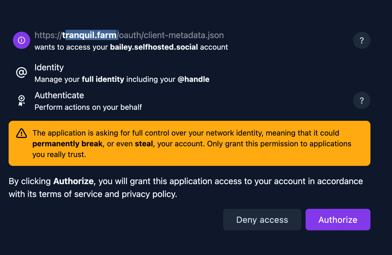Open help for client metadata URL
Viewport: 392px width, 255px height.
tap(362, 40)
